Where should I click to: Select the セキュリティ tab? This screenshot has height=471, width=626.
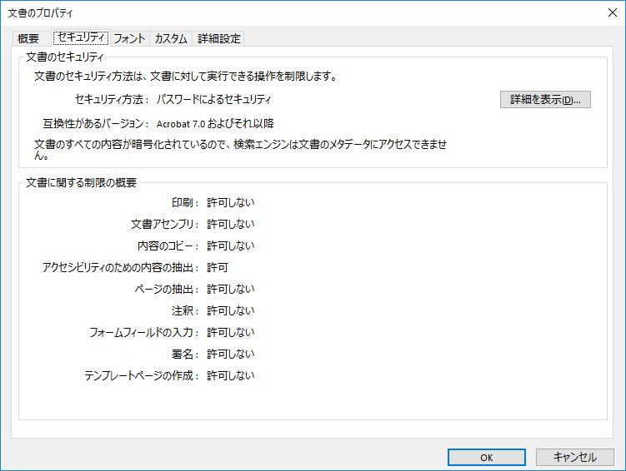(x=81, y=37)
